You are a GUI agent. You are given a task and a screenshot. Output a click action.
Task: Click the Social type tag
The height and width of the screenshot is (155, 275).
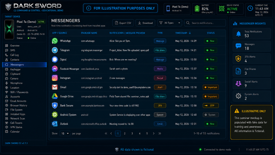(x=160, y=78)
